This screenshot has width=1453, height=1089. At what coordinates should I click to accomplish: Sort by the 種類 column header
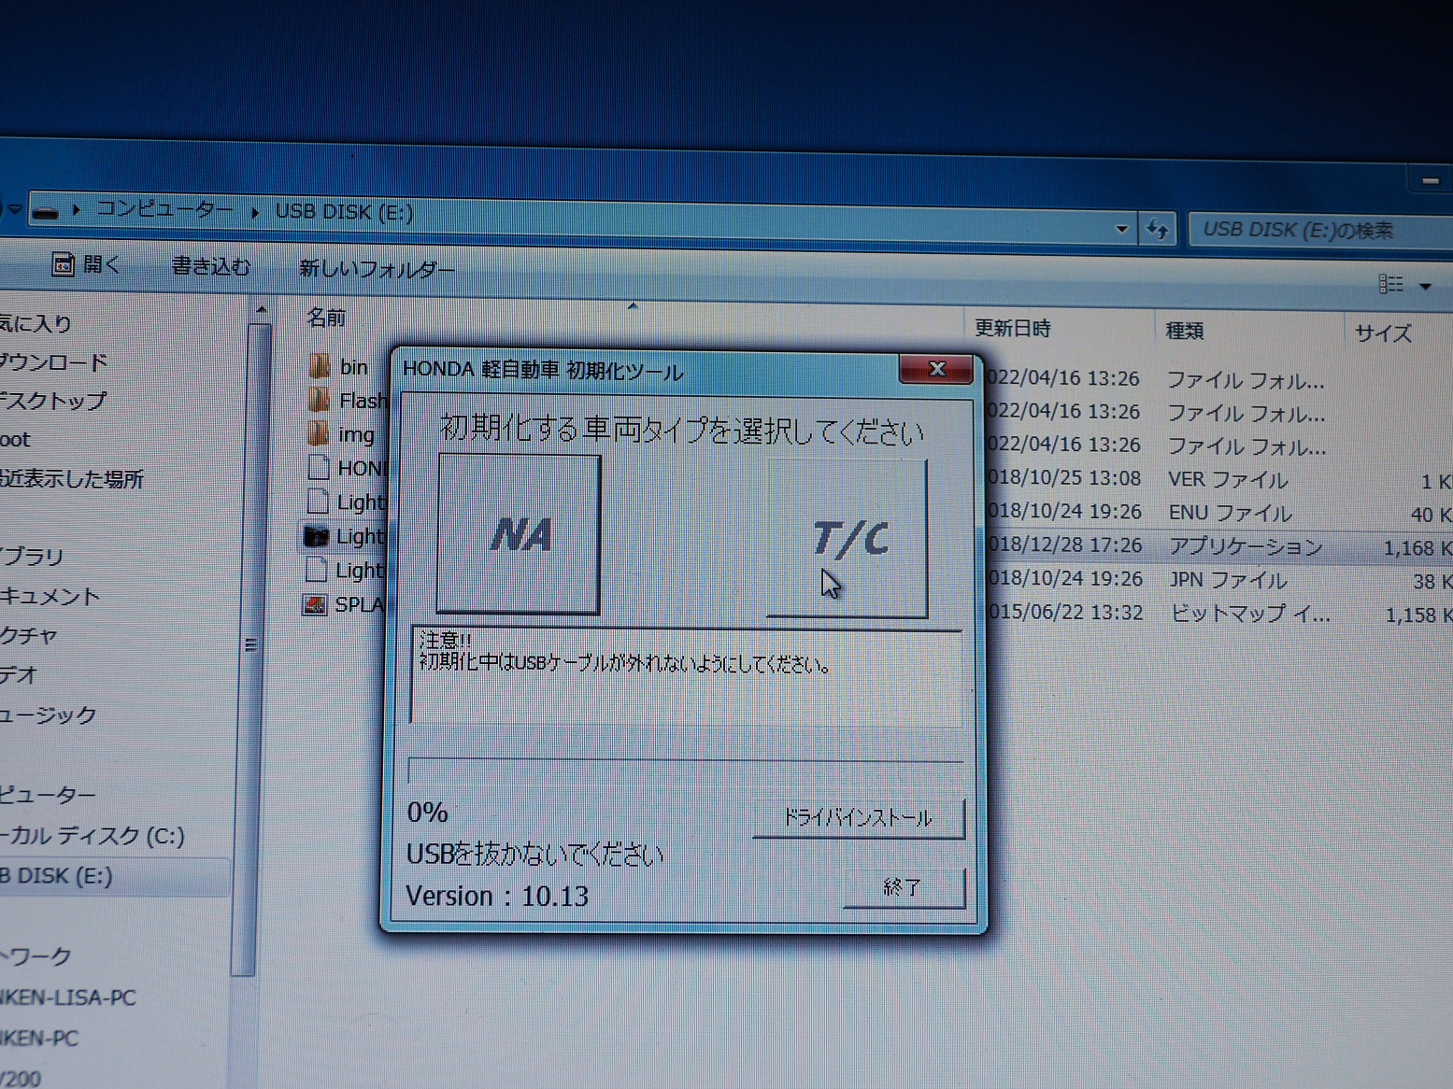pos(1184,332)
